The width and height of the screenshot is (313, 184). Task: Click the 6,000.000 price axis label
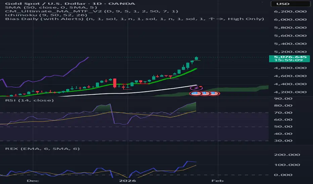pyautogui.click(x=290, y=19)
